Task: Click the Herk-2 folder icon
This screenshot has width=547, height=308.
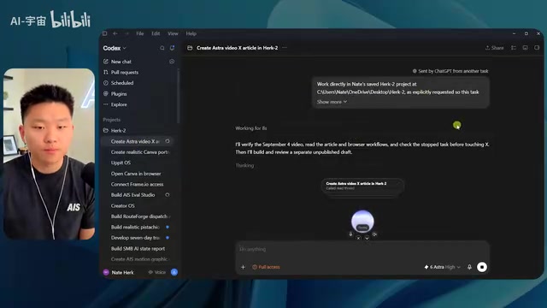Action: pos(106,131)
